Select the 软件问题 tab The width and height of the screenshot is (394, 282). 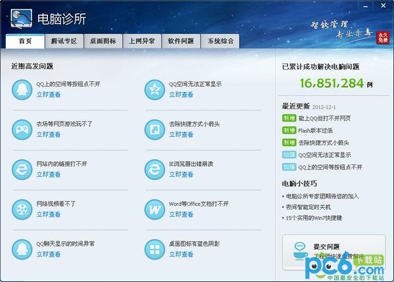point(181,41)
